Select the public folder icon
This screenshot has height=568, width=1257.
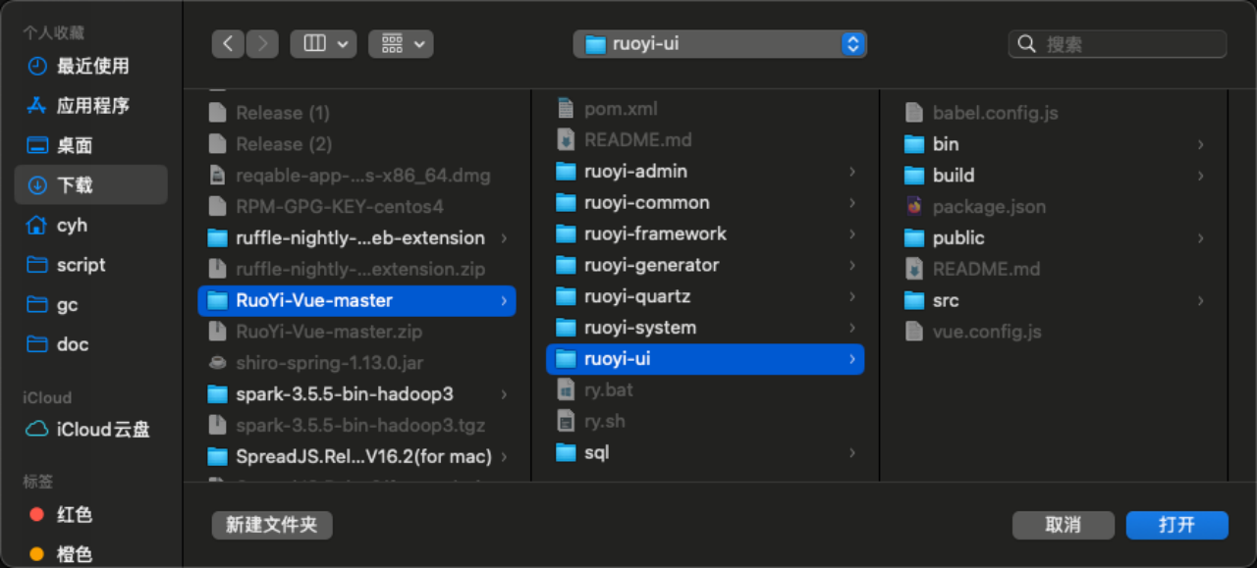[914, 237]
